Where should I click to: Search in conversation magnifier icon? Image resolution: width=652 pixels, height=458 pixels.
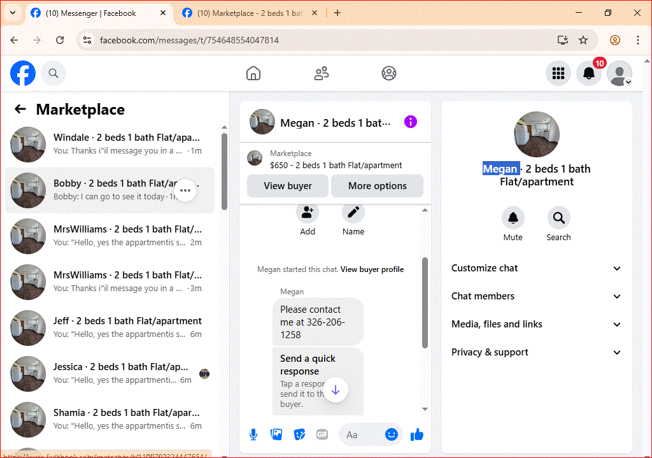(558, 218)
